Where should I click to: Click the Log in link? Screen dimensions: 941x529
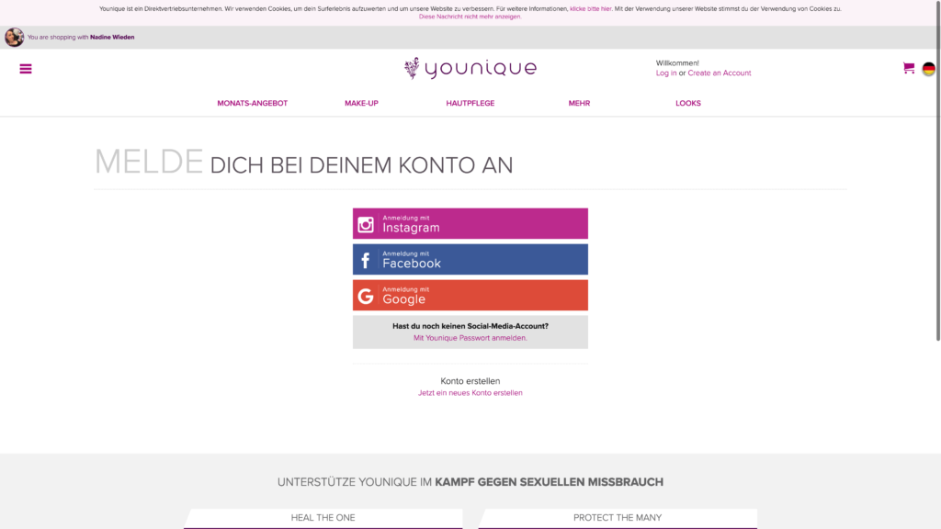[665, 73]
